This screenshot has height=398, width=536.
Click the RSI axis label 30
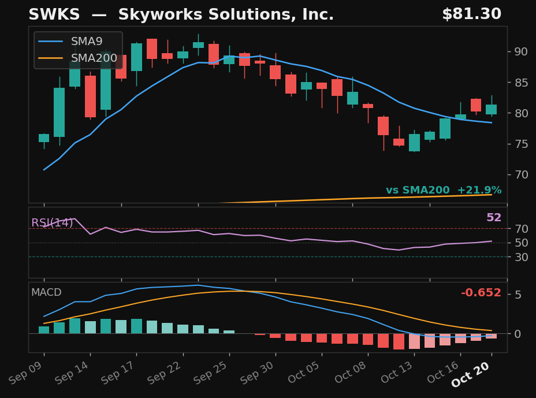(x=521, y=257)
